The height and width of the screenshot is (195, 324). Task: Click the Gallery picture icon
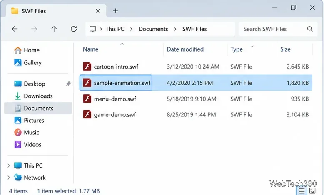coord(18,62)
